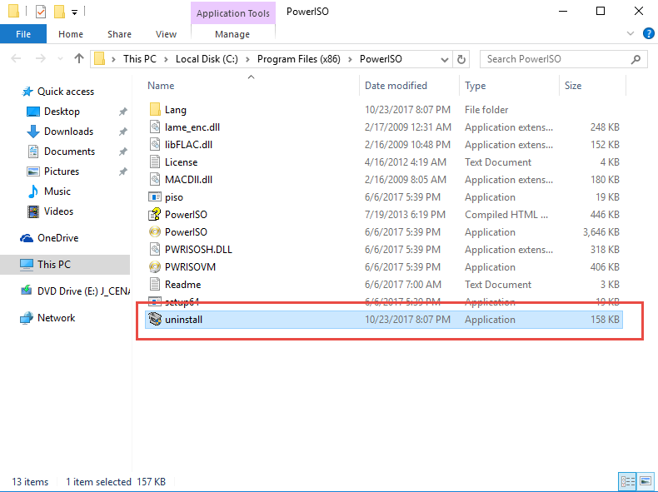Switch to large icons view layout button

(646, 481)
